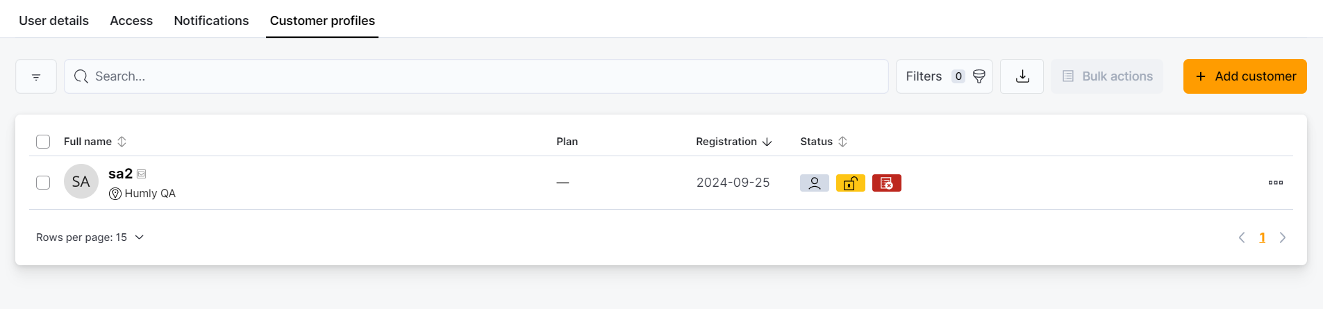Click the Add customer button
Image resolution: width=1323 pixels, height=309 pixels.
1245,76
